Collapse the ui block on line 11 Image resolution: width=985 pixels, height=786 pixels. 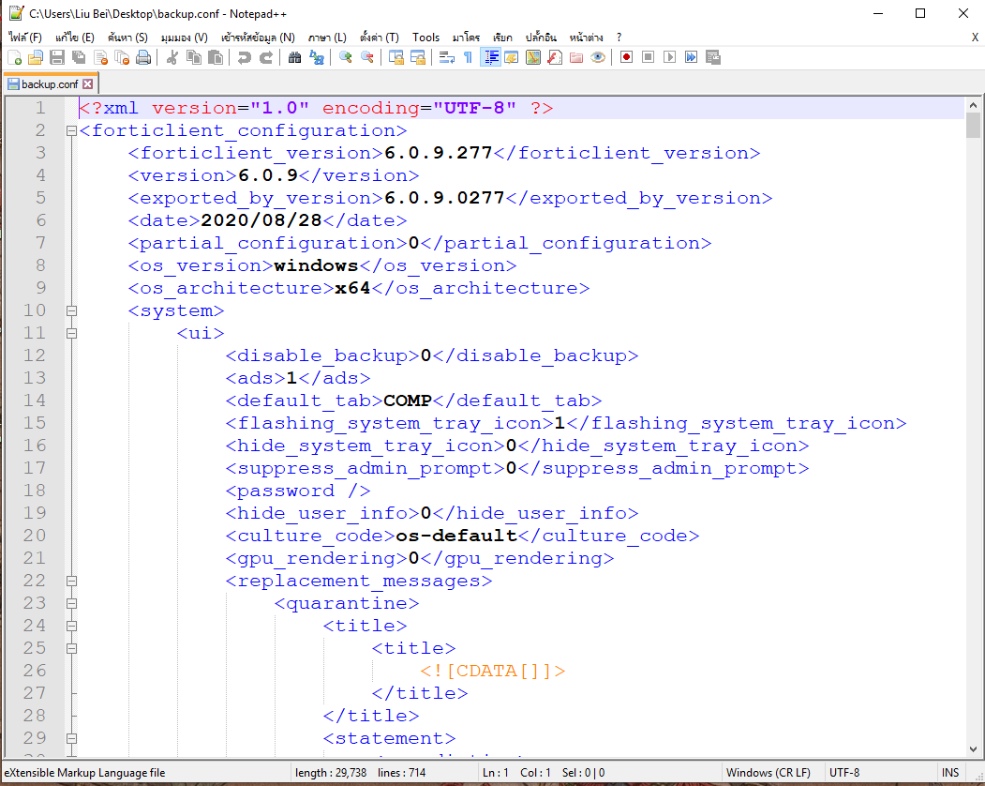[71, 333]
